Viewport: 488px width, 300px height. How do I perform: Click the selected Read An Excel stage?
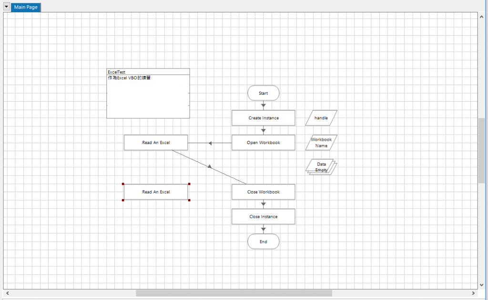156,192
